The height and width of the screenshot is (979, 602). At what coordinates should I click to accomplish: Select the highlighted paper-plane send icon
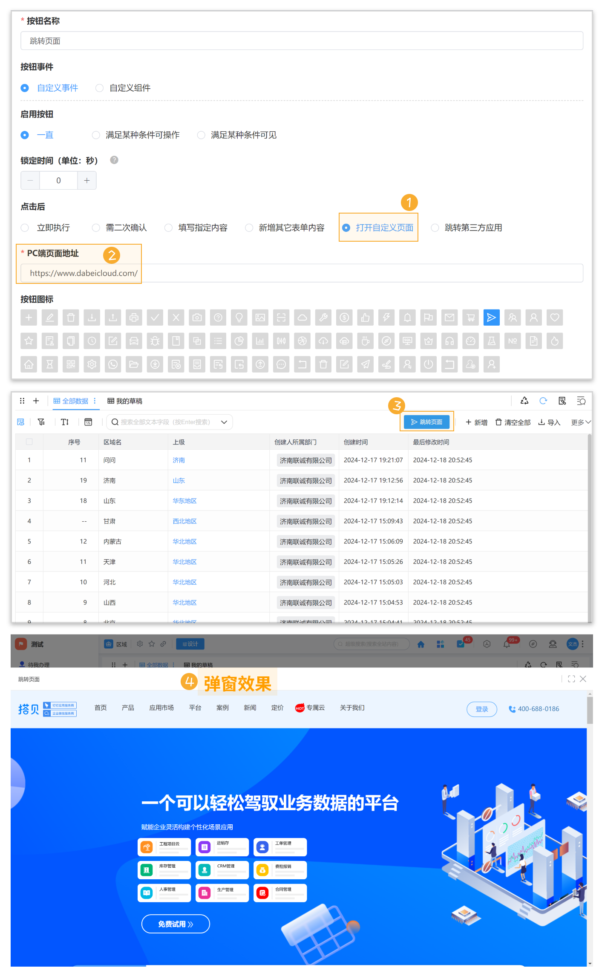pos(492,318)
